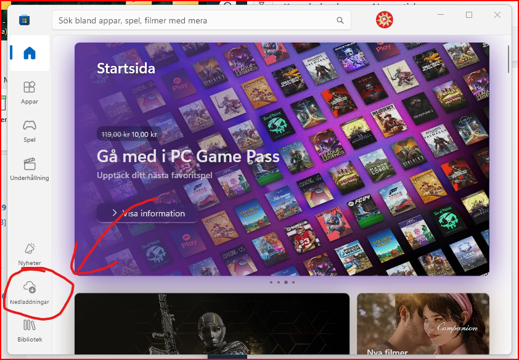The width and height of the screenshot is (519, 360).
Task: Open the user profile avatar
Action: point(384,20)
